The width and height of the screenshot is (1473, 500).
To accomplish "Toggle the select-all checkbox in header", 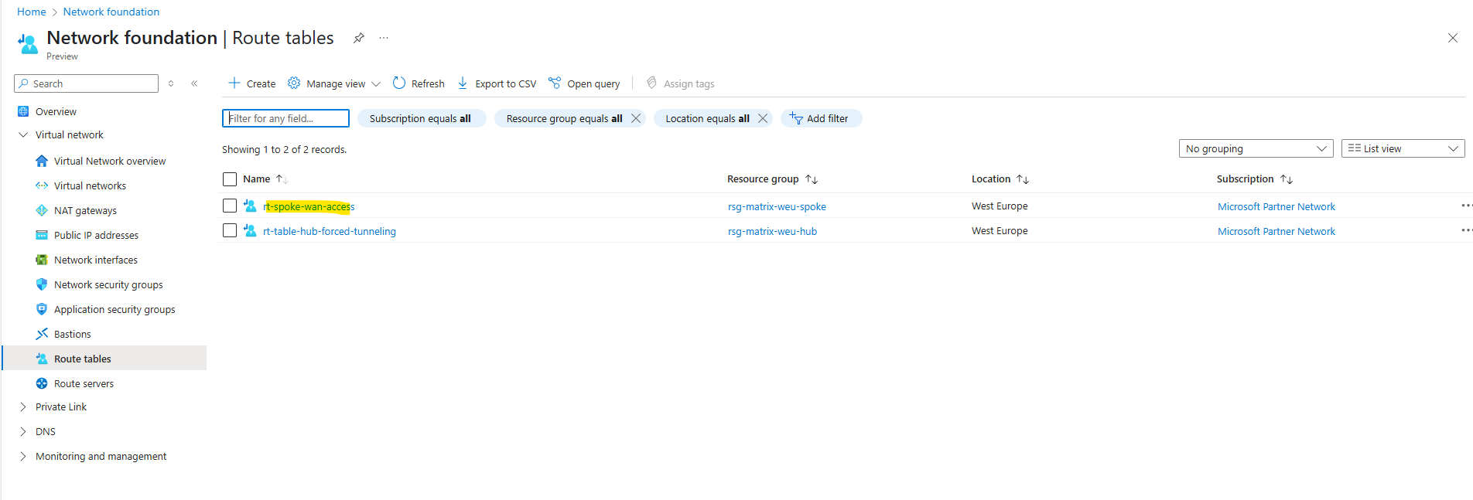I will [x=230, y=179].
